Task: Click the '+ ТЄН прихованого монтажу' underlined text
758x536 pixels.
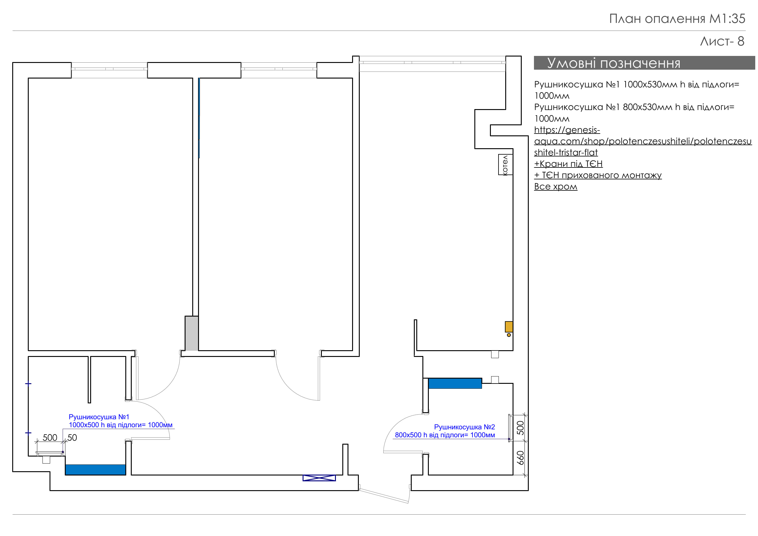Action: 598,175
